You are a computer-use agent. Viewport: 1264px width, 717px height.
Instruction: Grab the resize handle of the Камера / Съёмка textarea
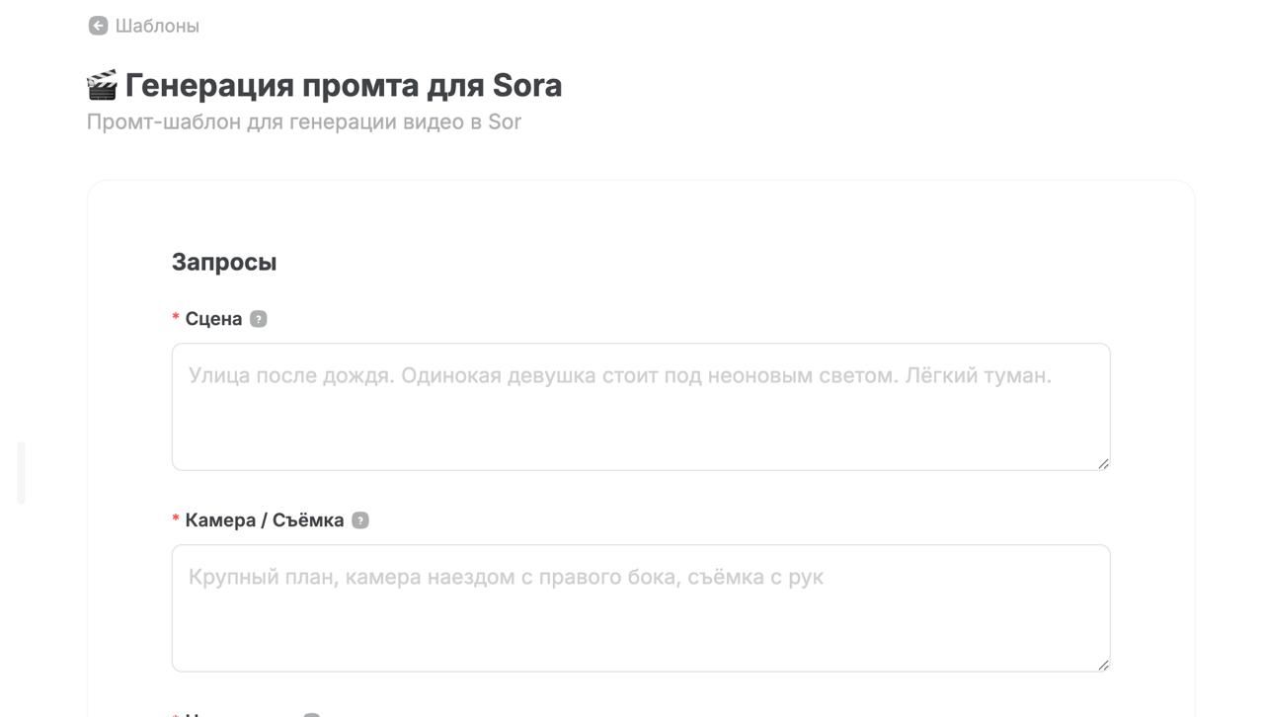1103,665
